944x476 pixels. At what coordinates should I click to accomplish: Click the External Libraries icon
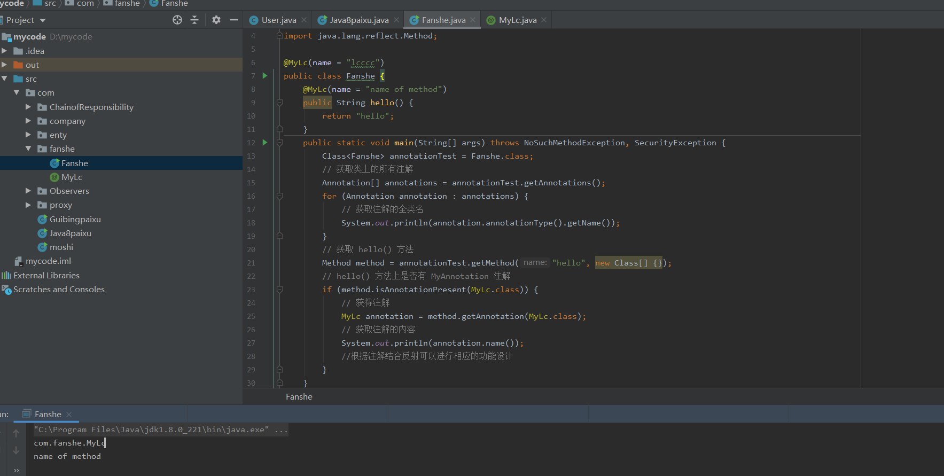pyautogui.click(x=6, y=275)
